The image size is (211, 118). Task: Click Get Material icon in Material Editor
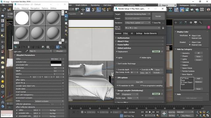click(15, 47)
